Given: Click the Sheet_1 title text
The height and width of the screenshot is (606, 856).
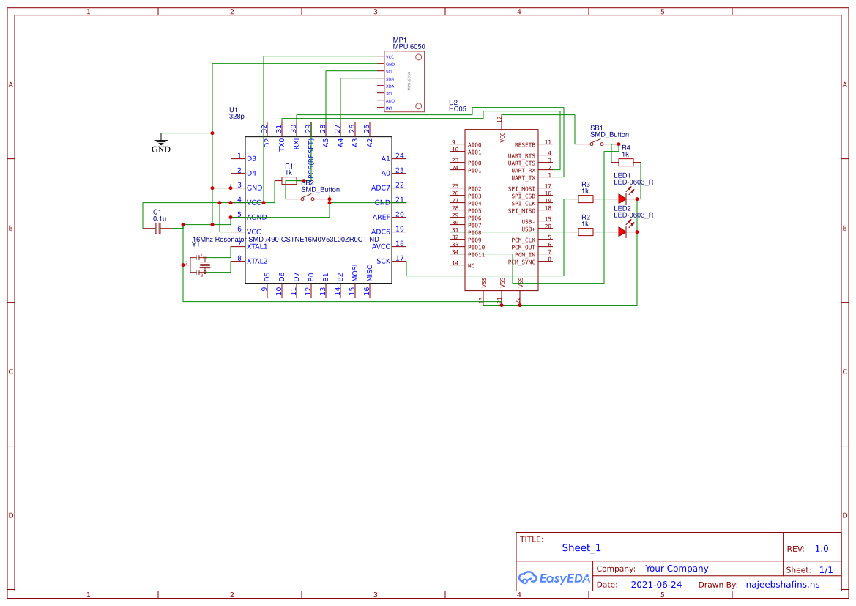Looking at the screenshot, I should pos(581,547).
